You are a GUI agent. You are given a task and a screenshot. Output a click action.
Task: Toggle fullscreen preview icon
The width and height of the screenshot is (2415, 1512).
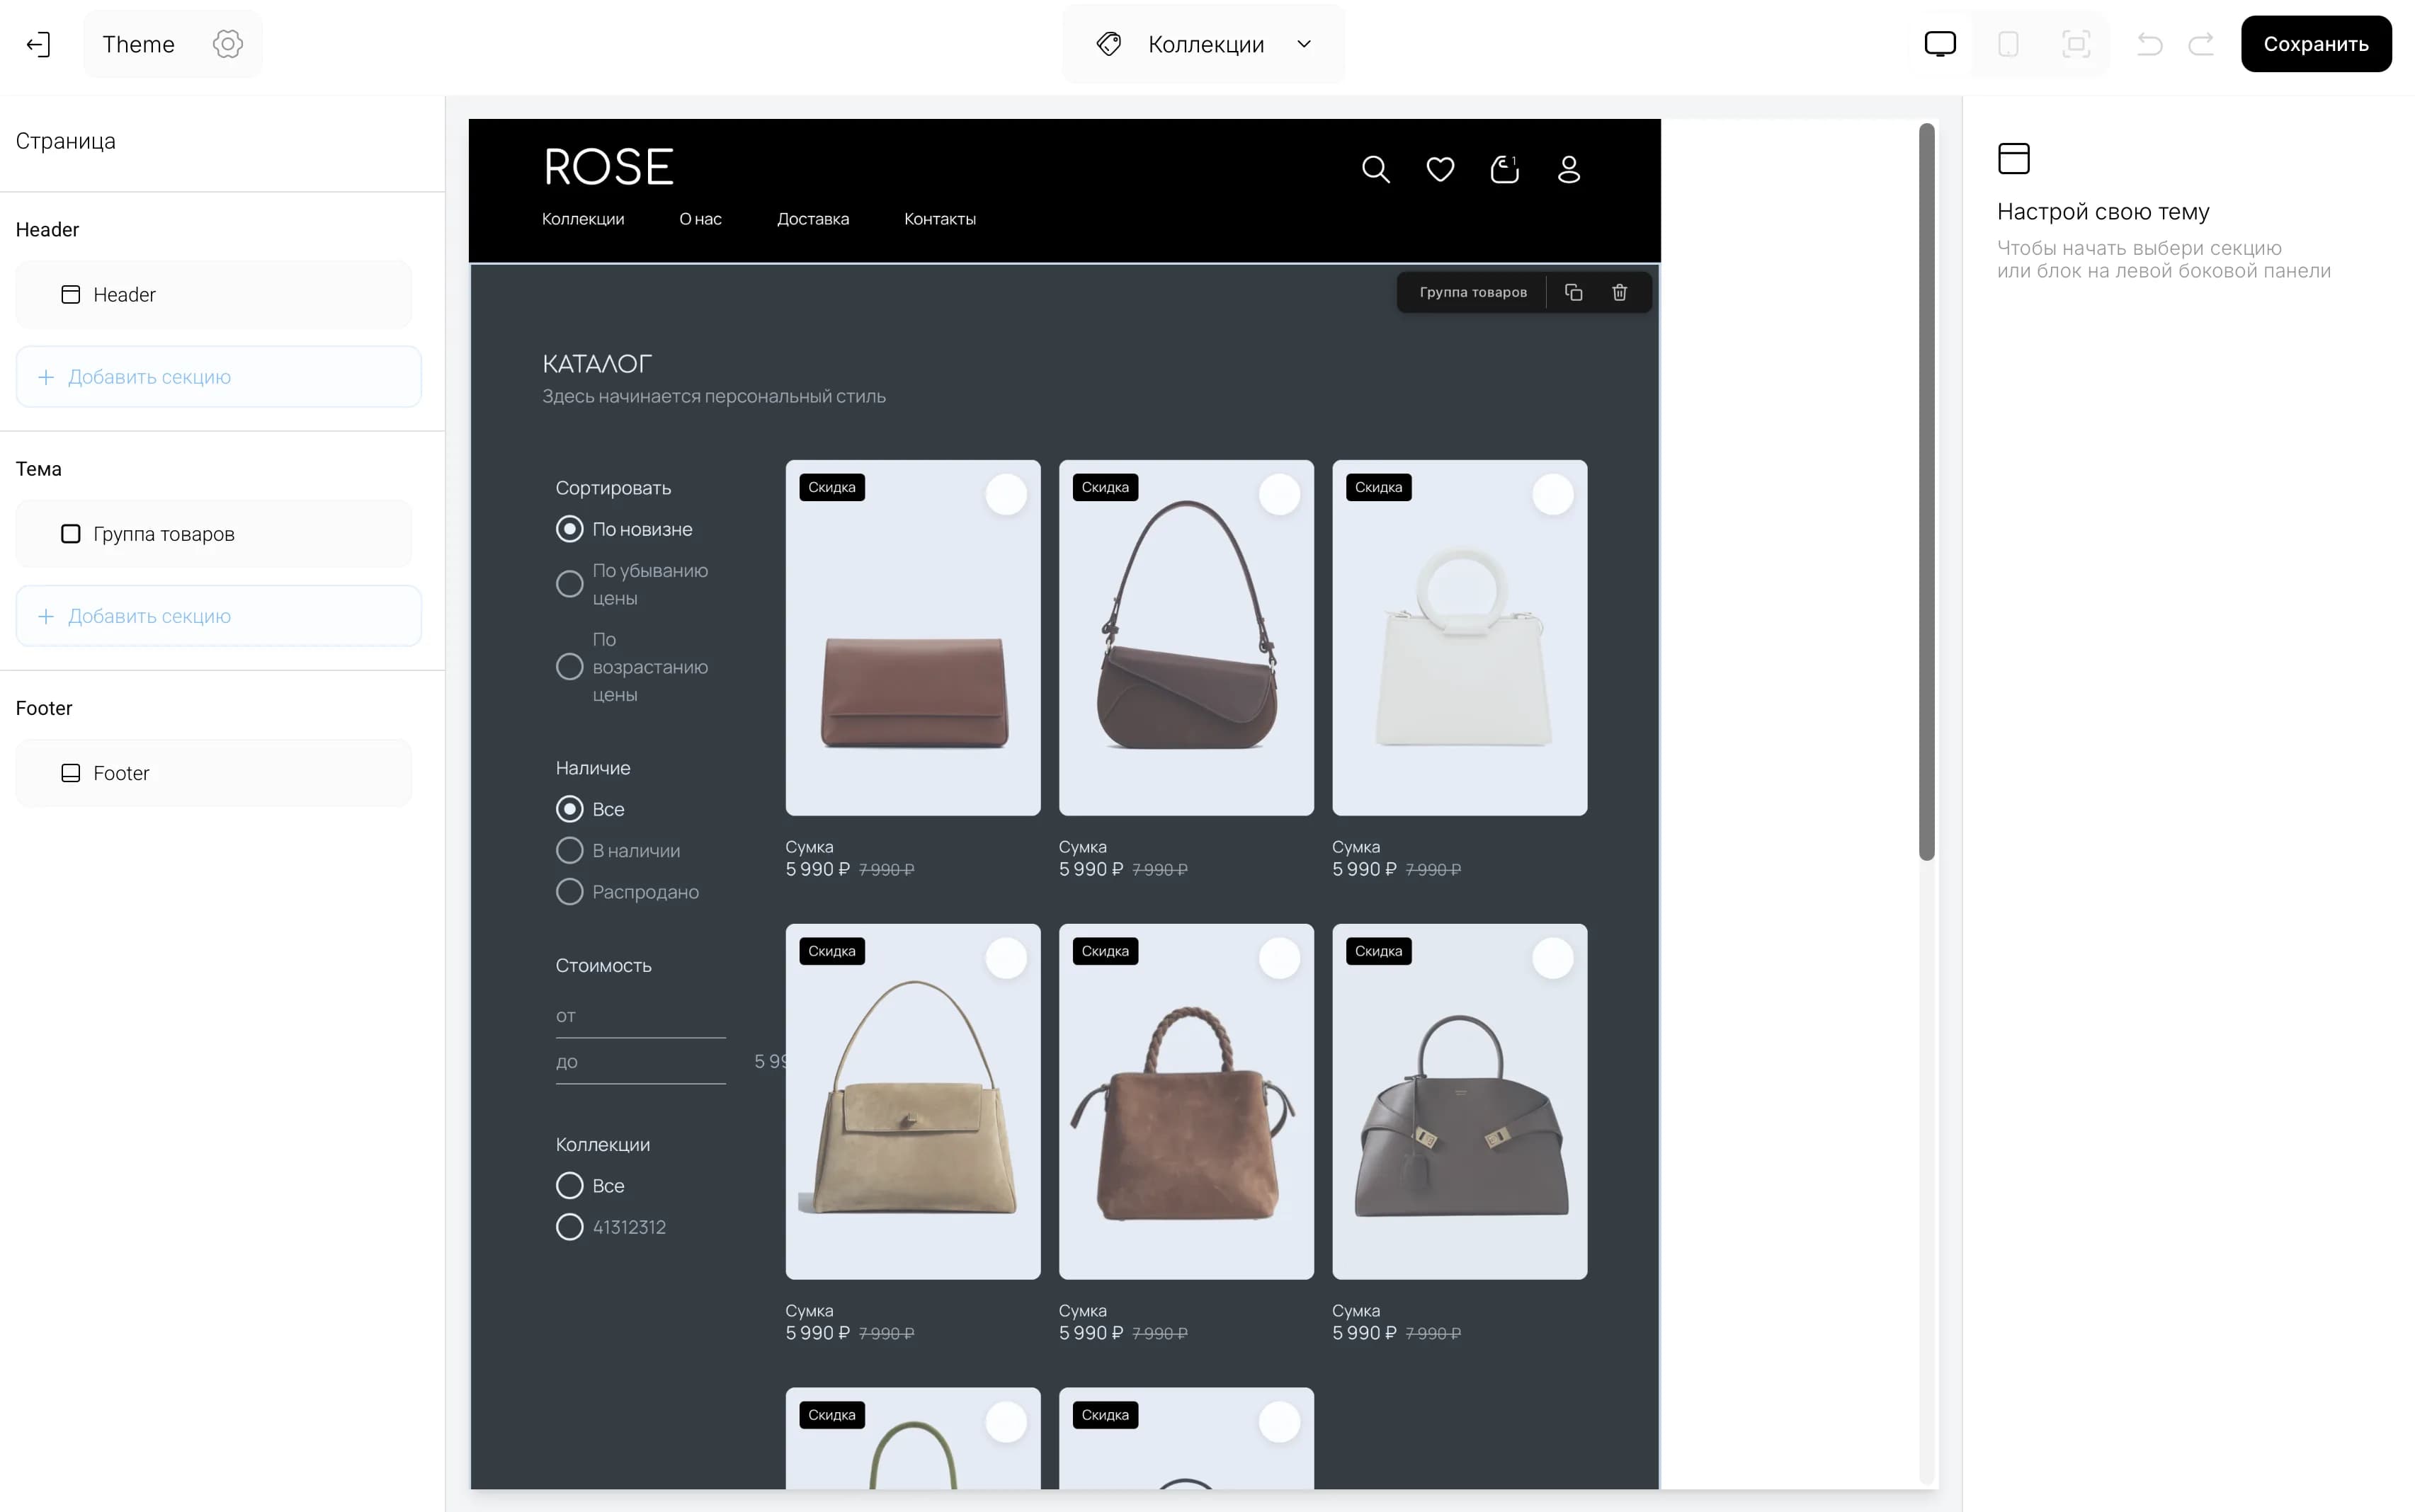2076,44
